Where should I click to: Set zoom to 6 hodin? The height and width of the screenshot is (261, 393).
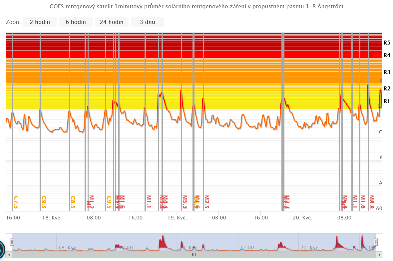coord(76,22)
